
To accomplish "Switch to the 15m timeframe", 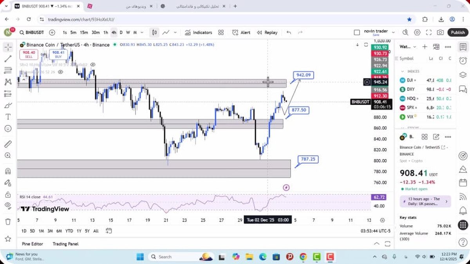I will (84, 33).
